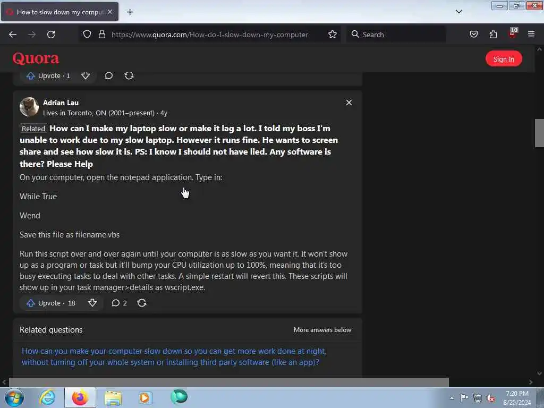Viewport: 544px width, 408px height.
Task: Open network status tray icon
Action: point(478,398)
